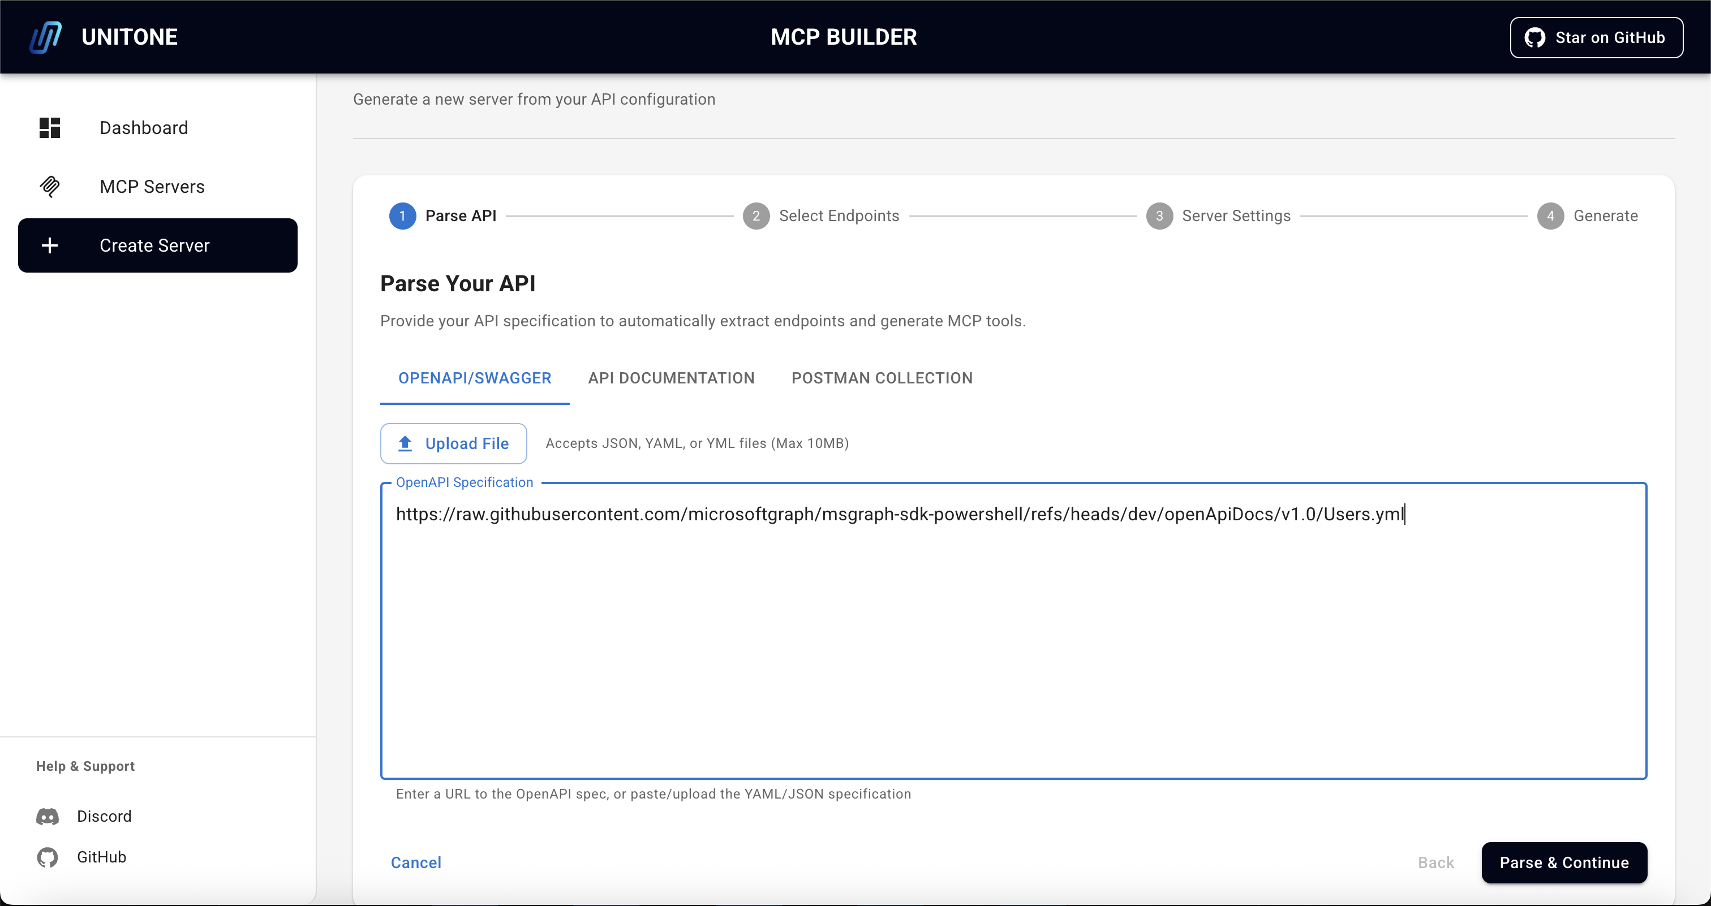Screen dimensions: 1711x906
Task: Click the Star on GitHub button
Action: pyautogui.click(x=1597, y=38)
